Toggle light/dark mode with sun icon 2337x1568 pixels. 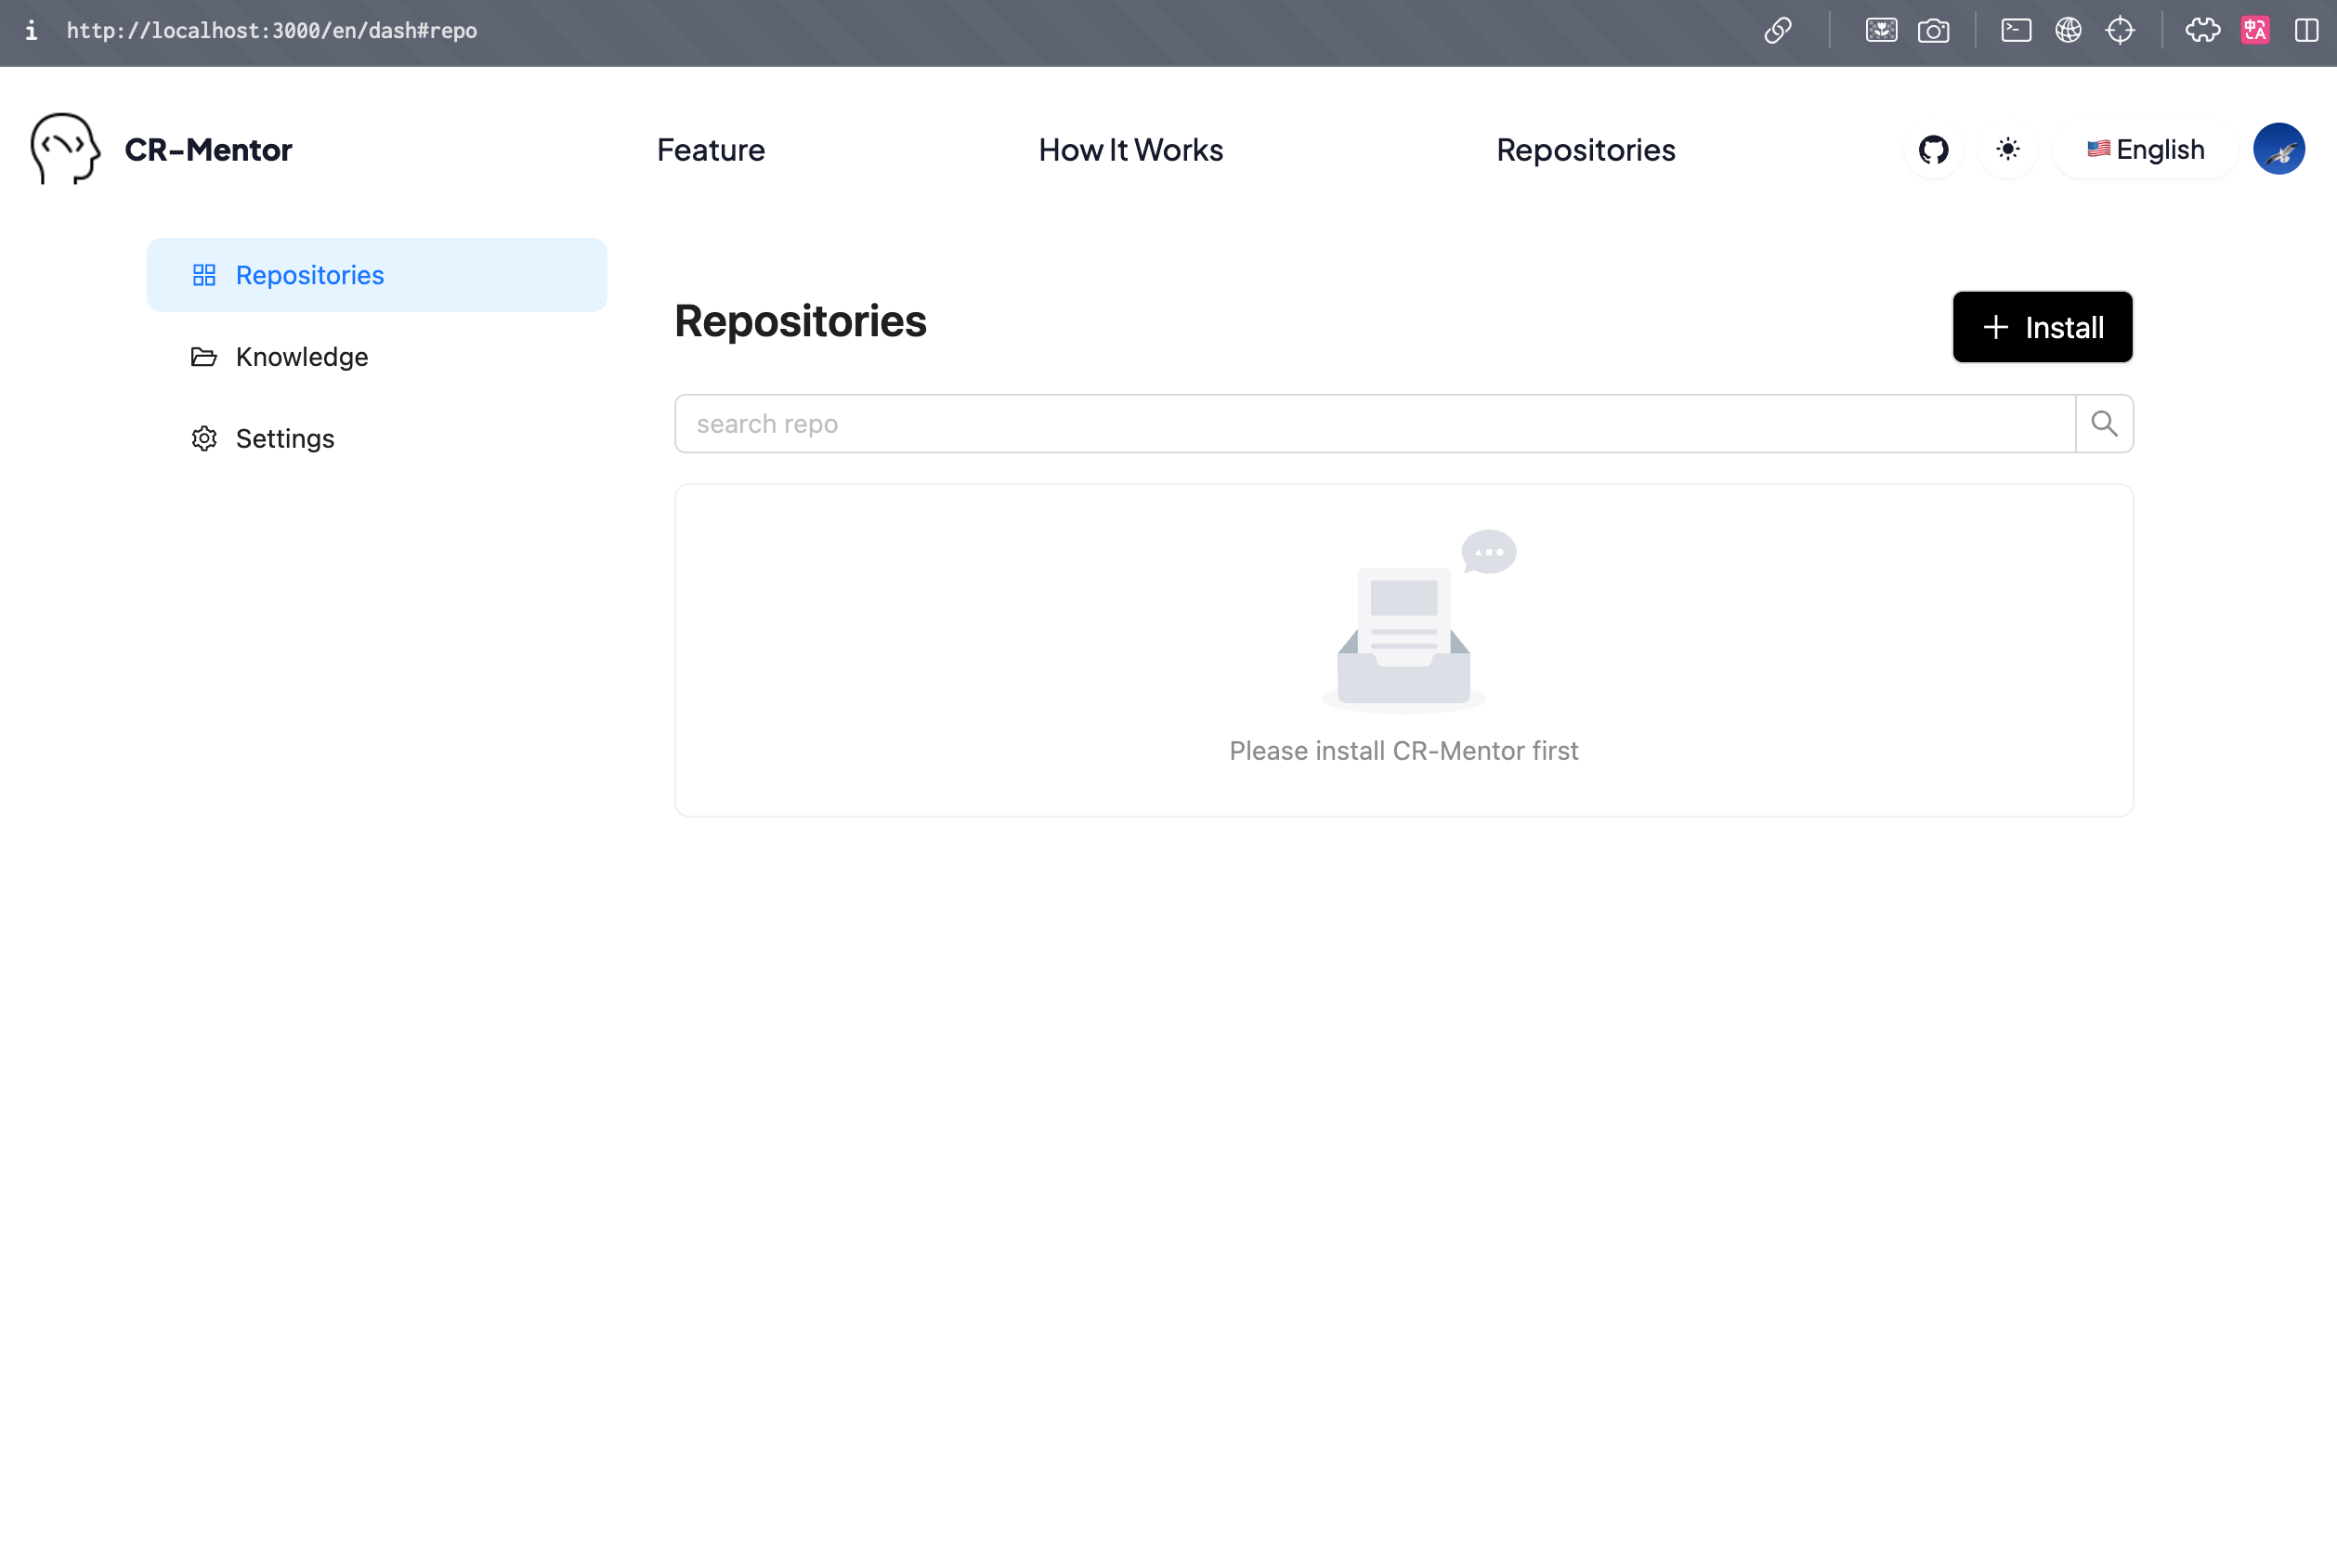coord(2008,149)
